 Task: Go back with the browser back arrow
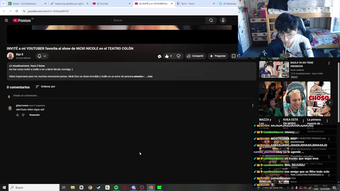tap(4, 11)
